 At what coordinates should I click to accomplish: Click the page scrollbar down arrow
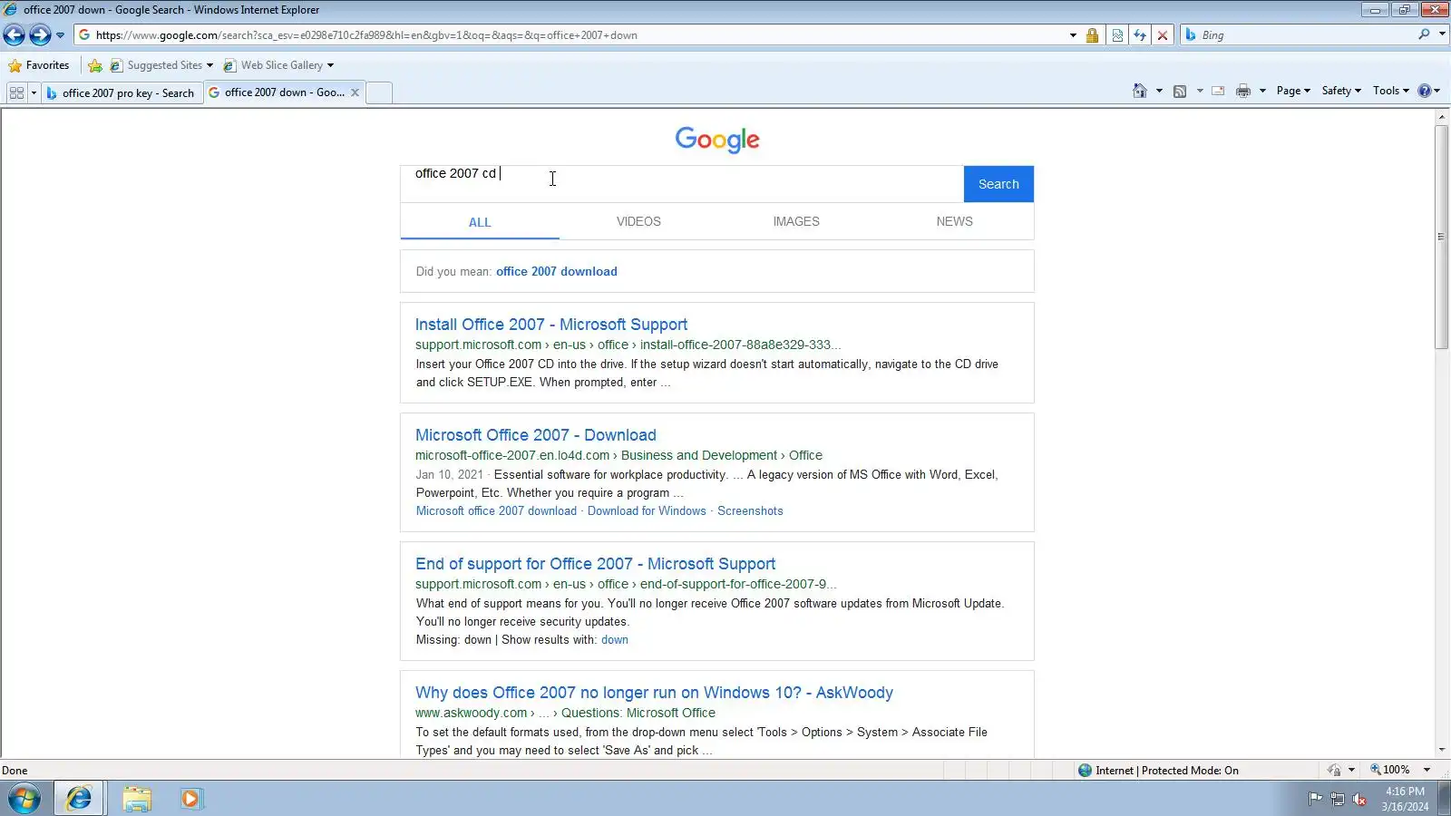[1442, 750]
